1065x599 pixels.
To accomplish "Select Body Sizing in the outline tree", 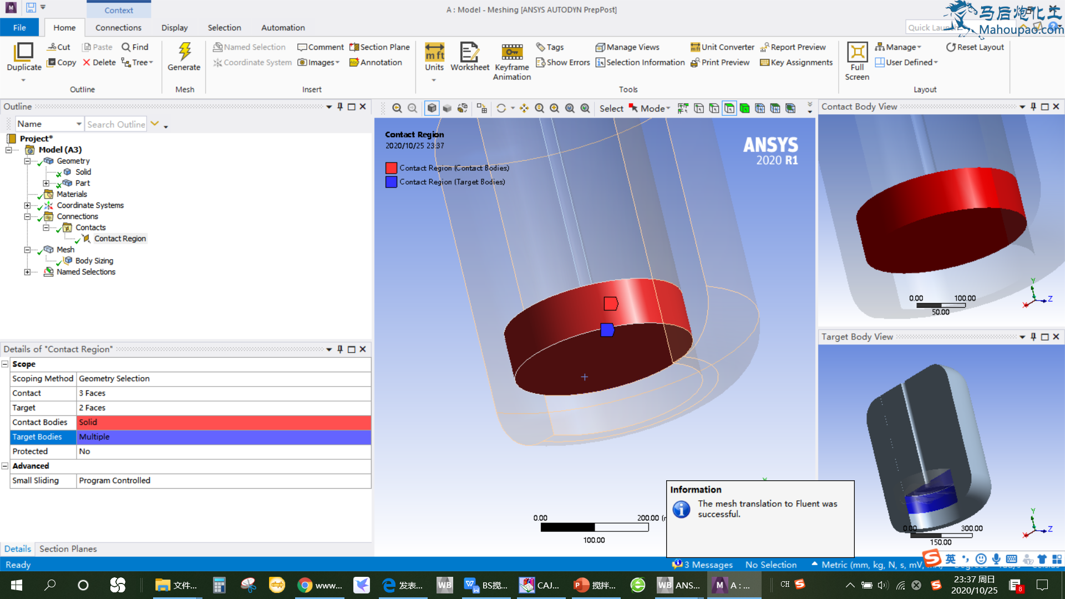I will pyautogui.click(x=94, y=261).
